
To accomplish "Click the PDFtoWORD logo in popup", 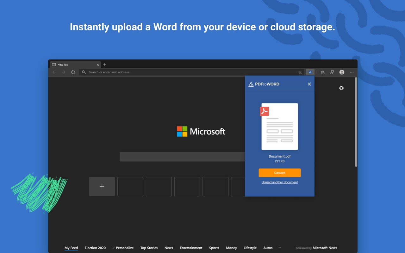I will pyautogui.click(x=264, y=84).
